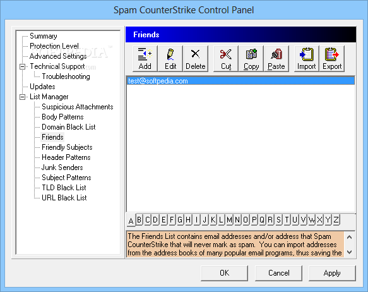Switch to the M letter tab
The width and height of the screenshot is (368, 292).
pos(229,220)
